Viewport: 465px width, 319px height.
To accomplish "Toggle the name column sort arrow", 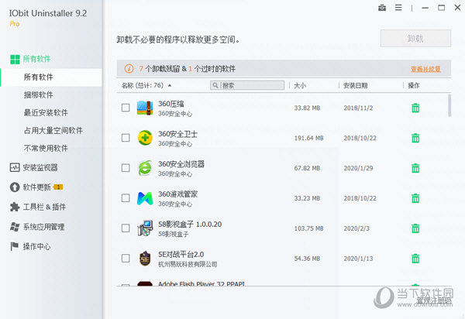I will tap(170, 86).
